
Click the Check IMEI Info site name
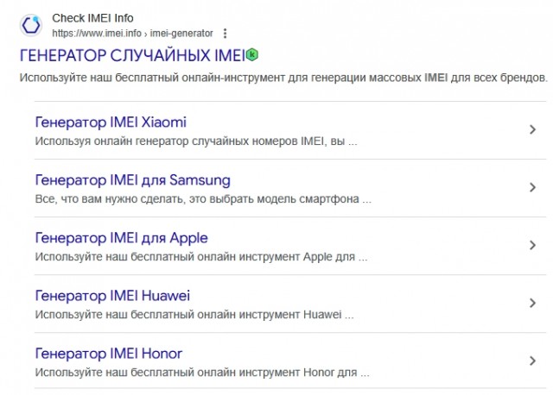[92, 18]
